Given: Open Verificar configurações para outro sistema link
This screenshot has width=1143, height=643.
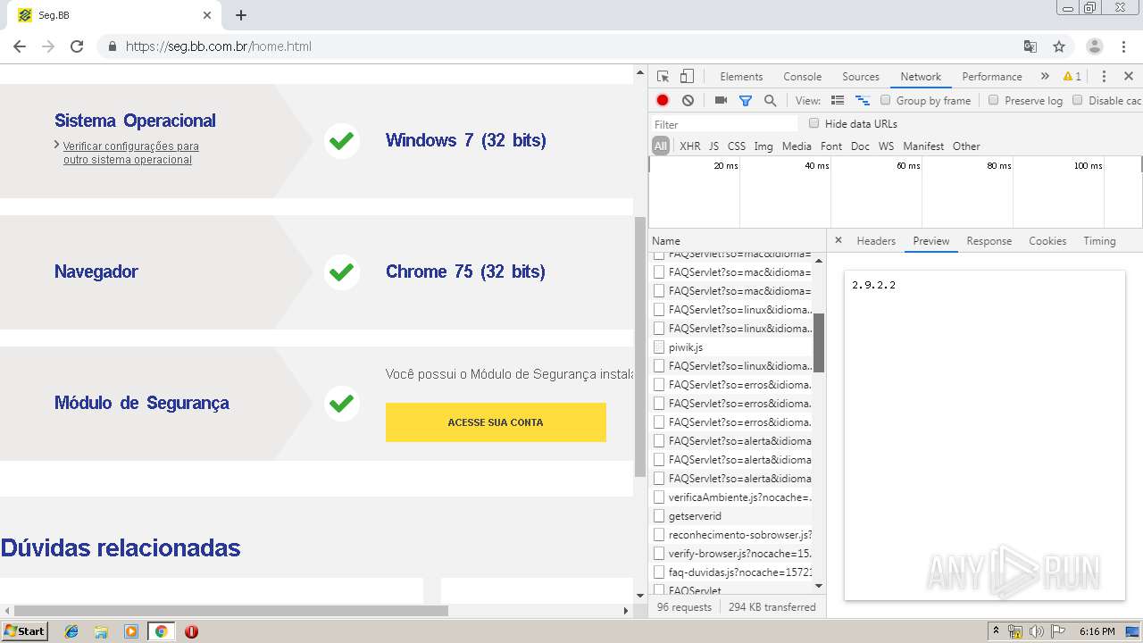Looking at the screenshot, I should tap(131, 153).
